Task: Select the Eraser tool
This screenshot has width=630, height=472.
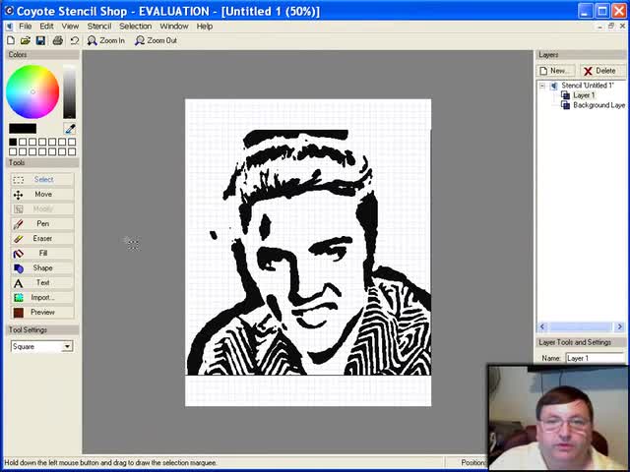Action: [x=42, y=238]
